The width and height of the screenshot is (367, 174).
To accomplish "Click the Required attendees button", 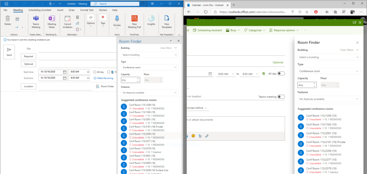I will [x=28, y=56].
